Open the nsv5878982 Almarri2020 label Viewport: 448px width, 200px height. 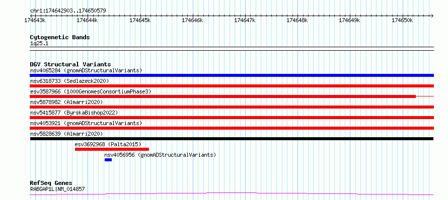point(66,102)
